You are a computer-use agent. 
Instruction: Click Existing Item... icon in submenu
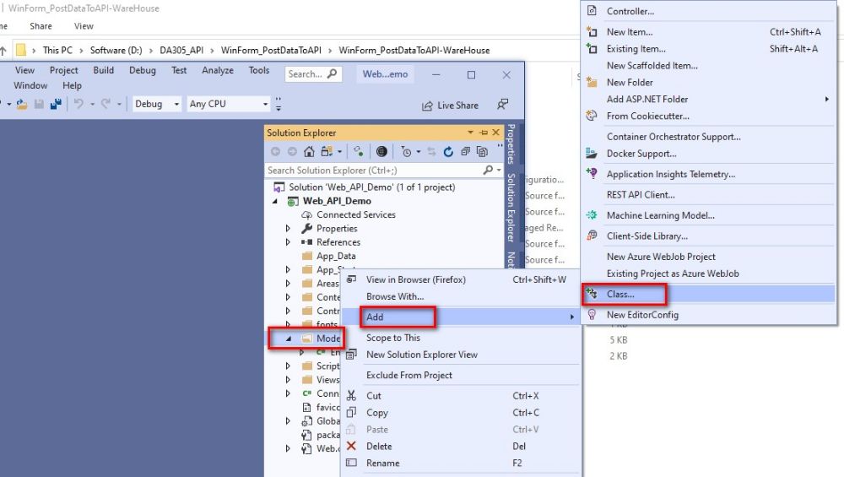point(592,48)
